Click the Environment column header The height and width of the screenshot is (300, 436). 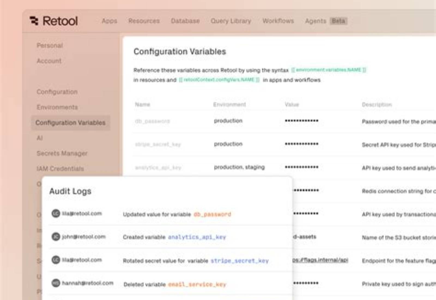229,104
